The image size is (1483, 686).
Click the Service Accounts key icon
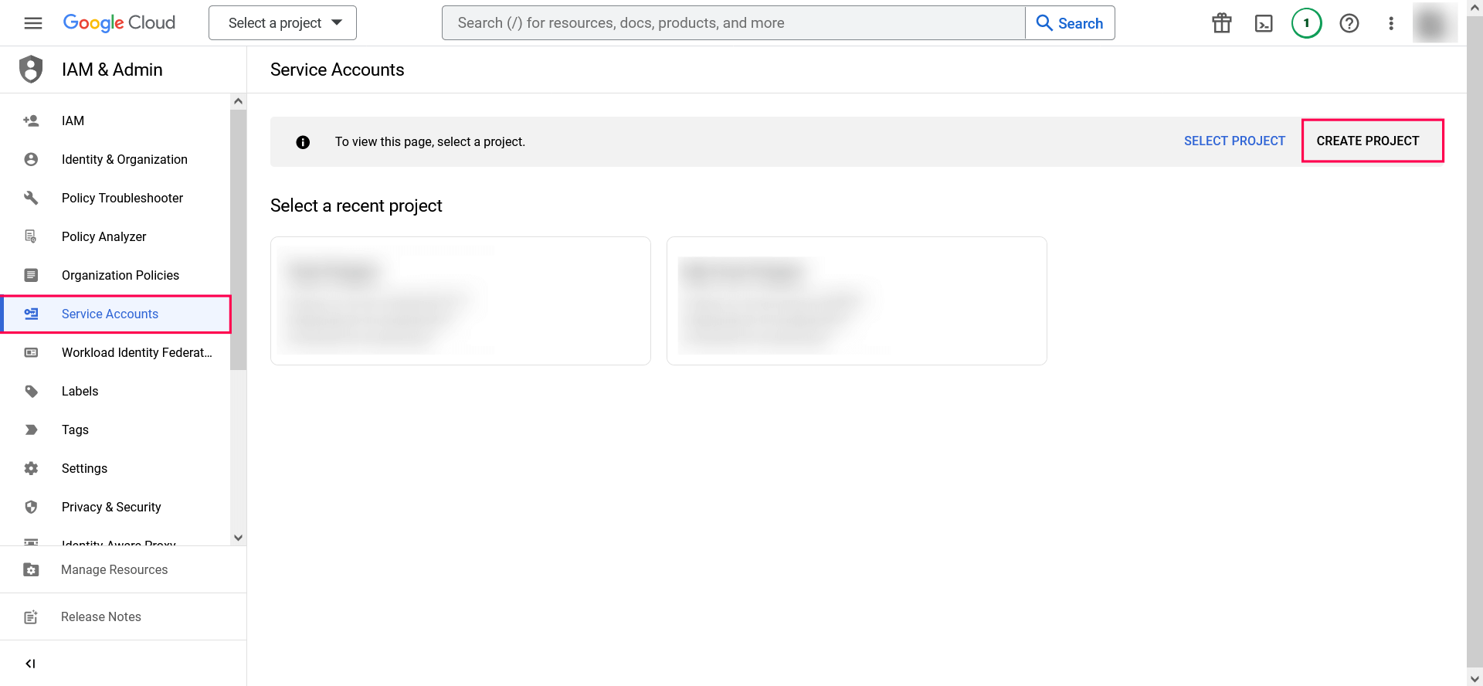point(31,314)
